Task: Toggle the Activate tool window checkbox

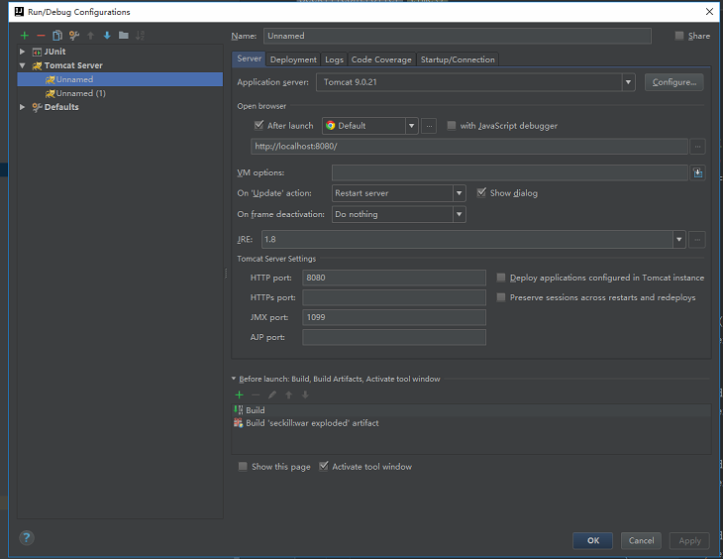Action: click(x=324, y=466)
